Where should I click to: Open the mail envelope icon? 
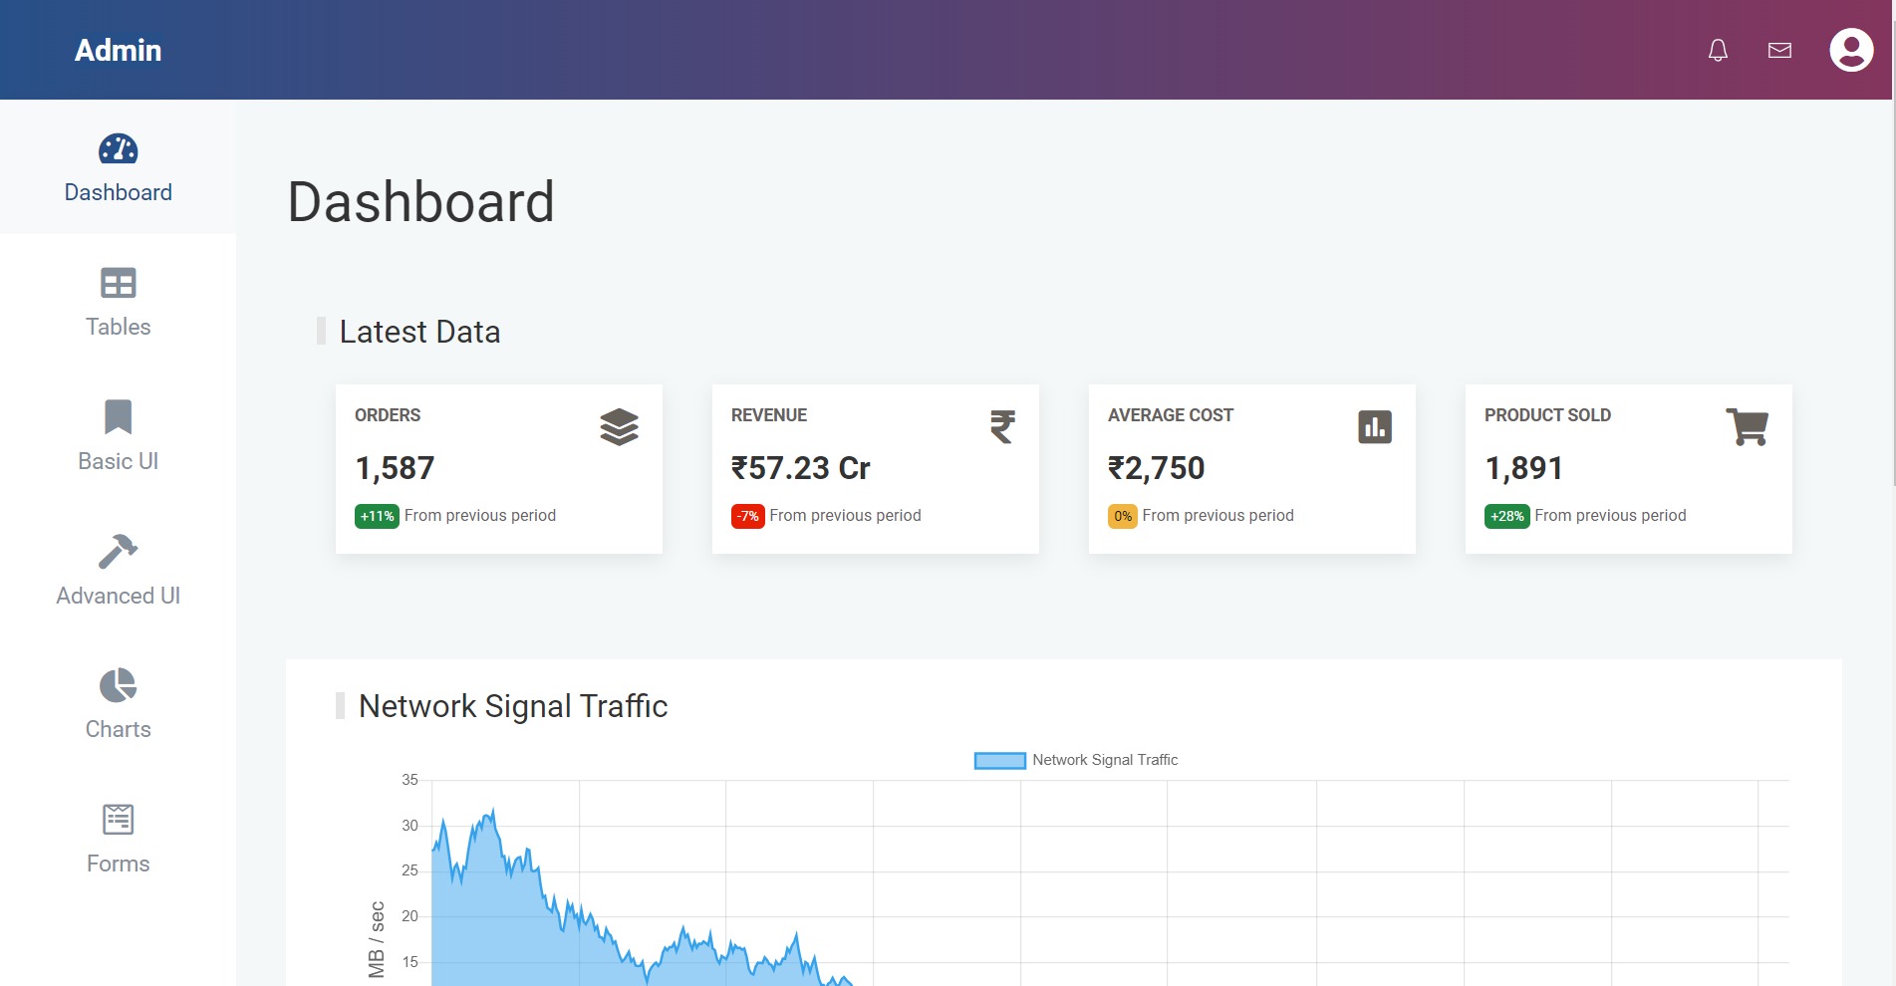pos(1779,51)
